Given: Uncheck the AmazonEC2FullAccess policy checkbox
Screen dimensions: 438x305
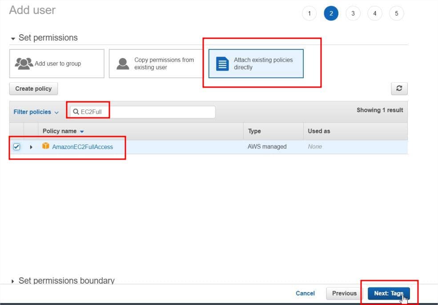Looking at the screenshot, I should [16, 147].
